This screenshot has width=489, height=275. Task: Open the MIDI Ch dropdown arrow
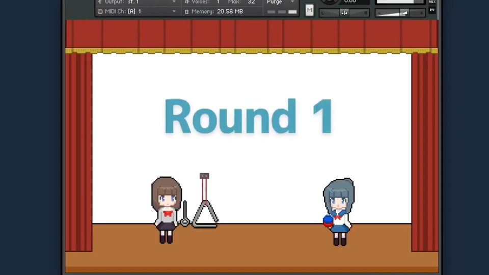coord(174,12)
